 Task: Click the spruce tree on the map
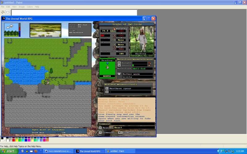click(51, 71)
